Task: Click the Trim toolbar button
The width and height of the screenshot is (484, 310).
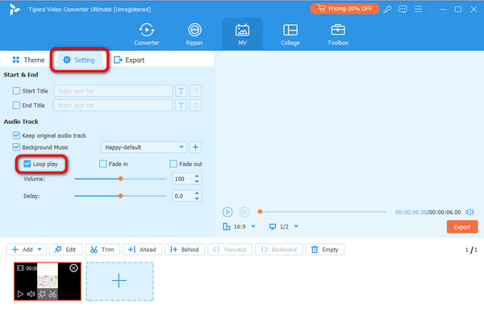Action: (102, 250)
